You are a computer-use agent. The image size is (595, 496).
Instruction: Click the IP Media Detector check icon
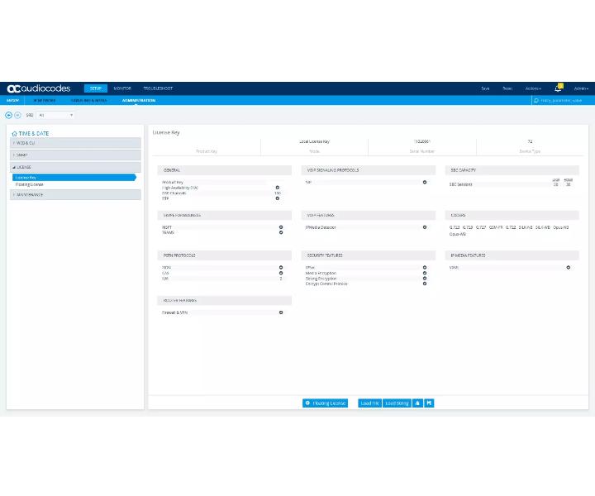[x=425, y=227]
